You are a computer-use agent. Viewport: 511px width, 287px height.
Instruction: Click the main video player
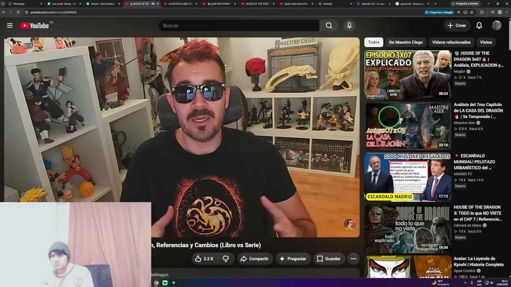coord(182,138)
